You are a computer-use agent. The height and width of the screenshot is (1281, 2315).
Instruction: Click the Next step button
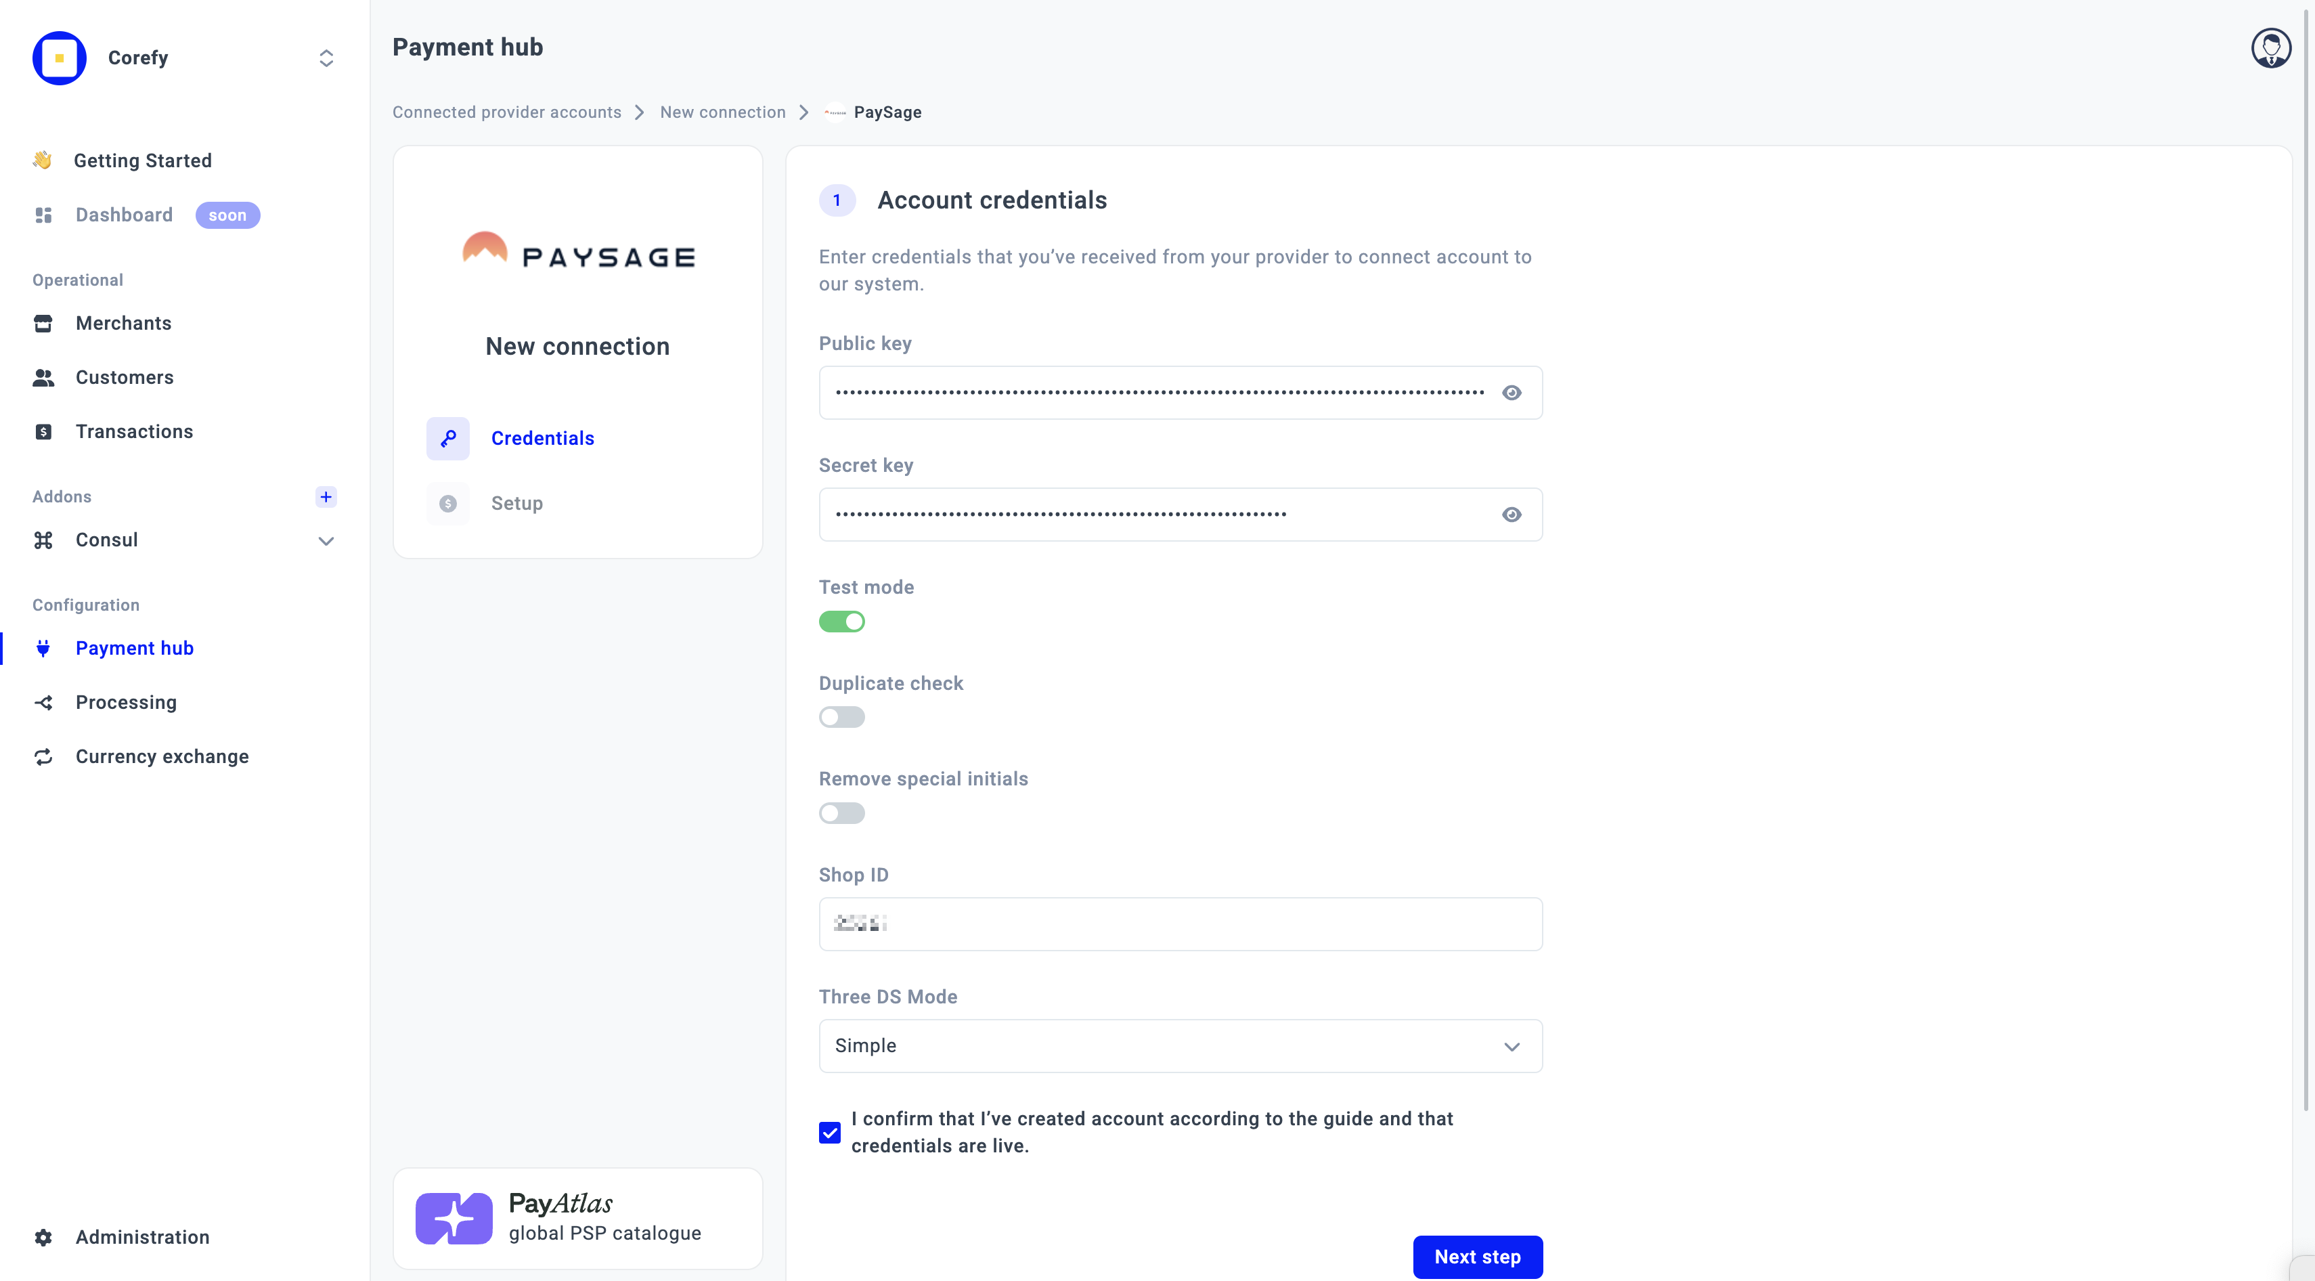tap(1476, 1257)
